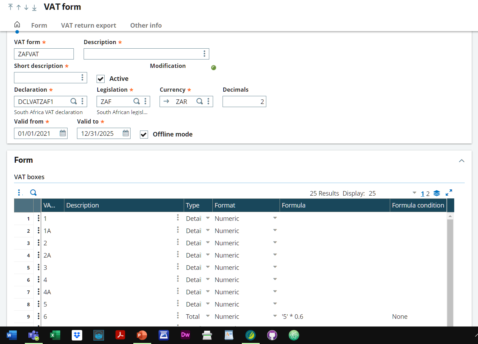478x344 pixels.
Task: Expand the VAT boxes grid to fullscreen
Action: (449, 193)
